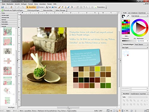
Task: Open the Normal blend mode dropdown
Action: tap(143, 41)
